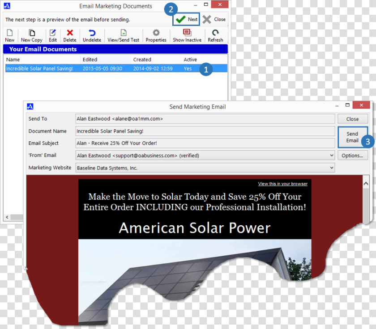Click the preview scrollbar up arrow
The image size is (376, 329).
click(366, 184)
